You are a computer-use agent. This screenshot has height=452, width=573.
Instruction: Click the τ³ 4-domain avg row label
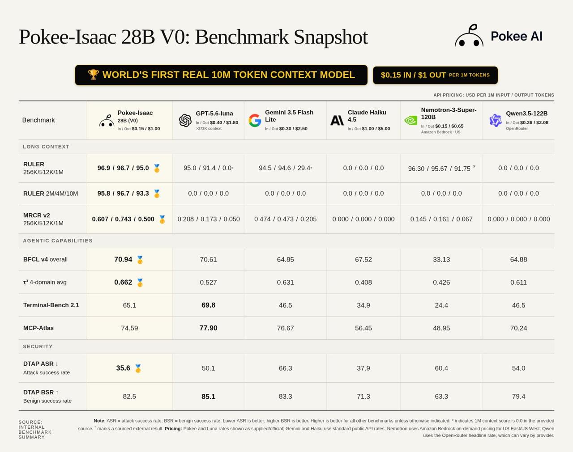45,282
